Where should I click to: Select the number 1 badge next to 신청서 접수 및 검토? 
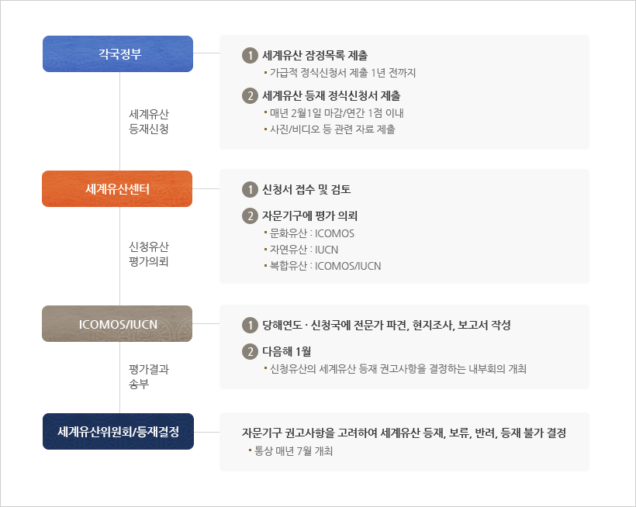(x=250, y=189)
